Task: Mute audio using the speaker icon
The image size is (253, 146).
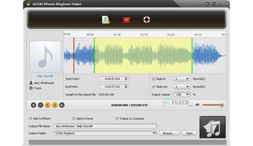Action: pos(198,105)
